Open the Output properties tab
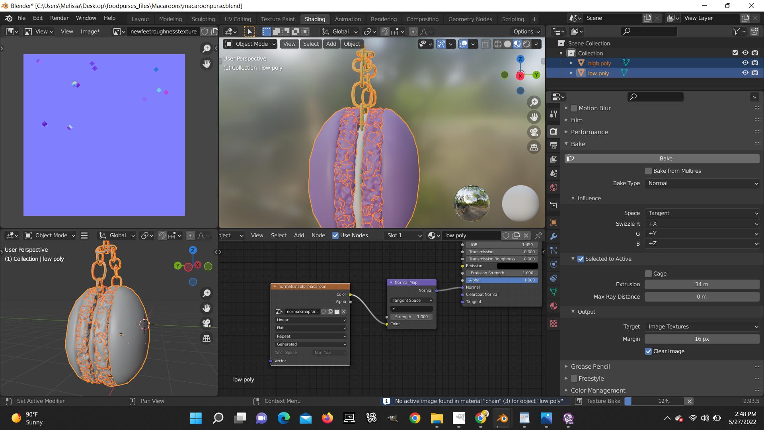This screenshot has height=430, width=764. 554,145
